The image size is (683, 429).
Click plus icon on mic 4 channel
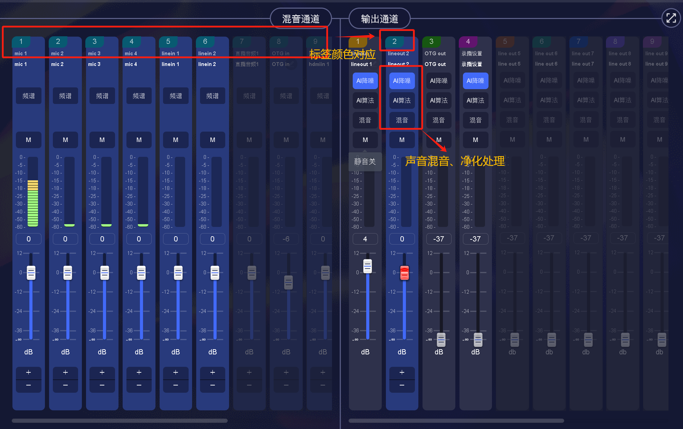pyautogui.click(x=139, y=372)
